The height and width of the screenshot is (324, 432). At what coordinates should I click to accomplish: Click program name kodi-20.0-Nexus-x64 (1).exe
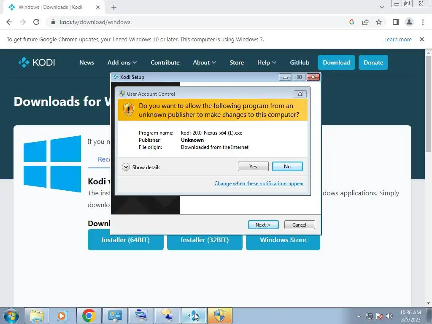212,133
